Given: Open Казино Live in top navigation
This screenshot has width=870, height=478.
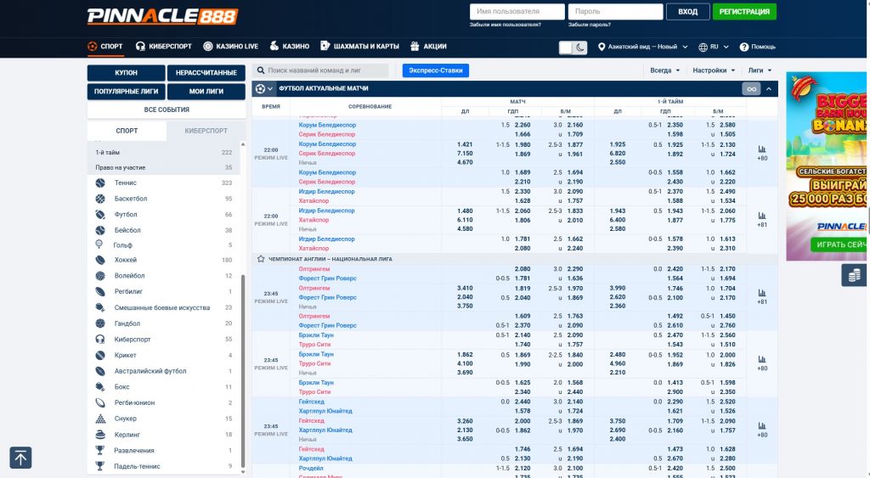Looking at the screenshot, I should pos(230,47).
